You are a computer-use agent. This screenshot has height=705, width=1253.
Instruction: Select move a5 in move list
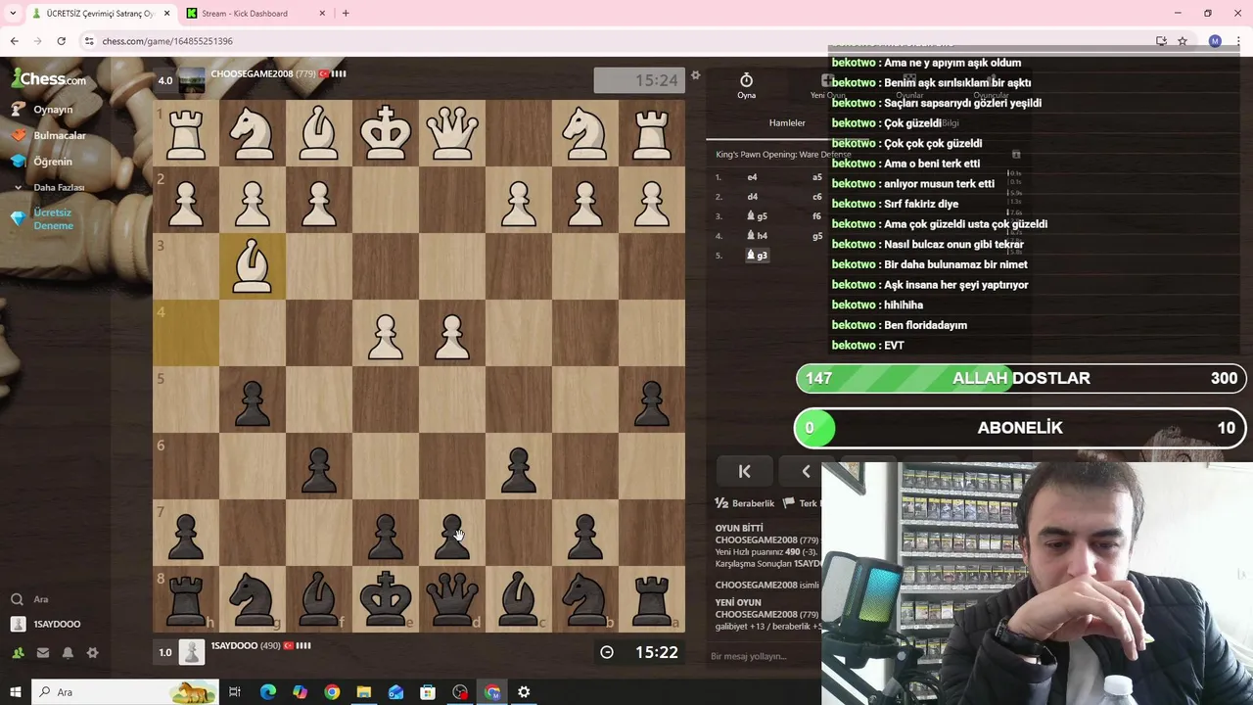pyautogui.click(x=817, y=177)
